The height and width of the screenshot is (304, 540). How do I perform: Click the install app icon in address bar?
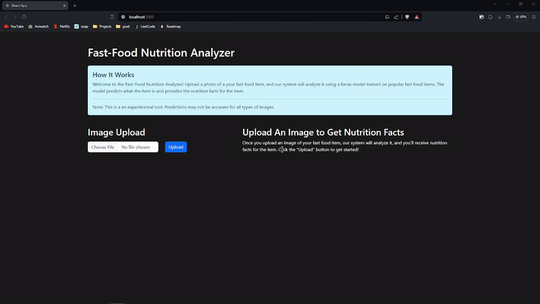387,17
